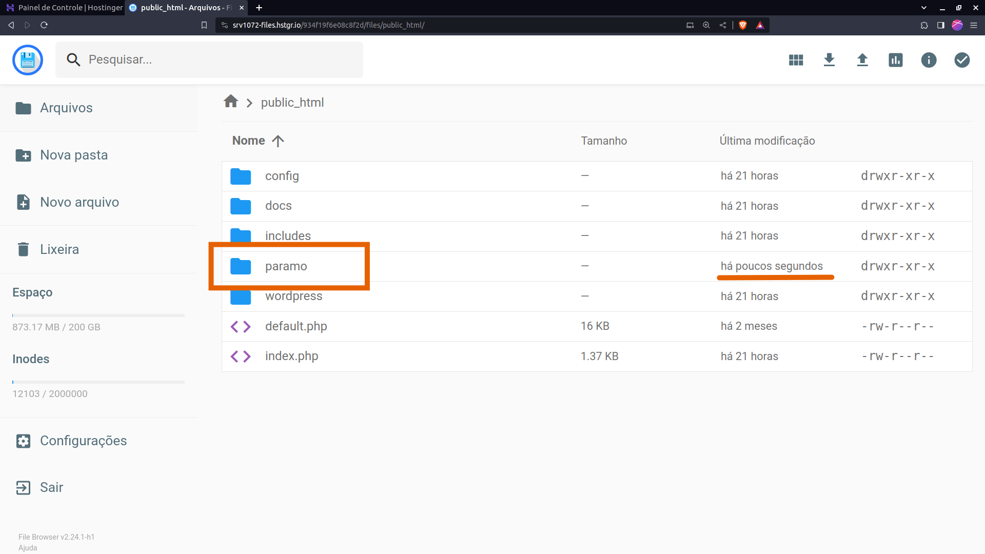Image resolution: width=985 pixels, height=554 pixels.
Task: Sort by Última modificação column header
Action: 767,141
